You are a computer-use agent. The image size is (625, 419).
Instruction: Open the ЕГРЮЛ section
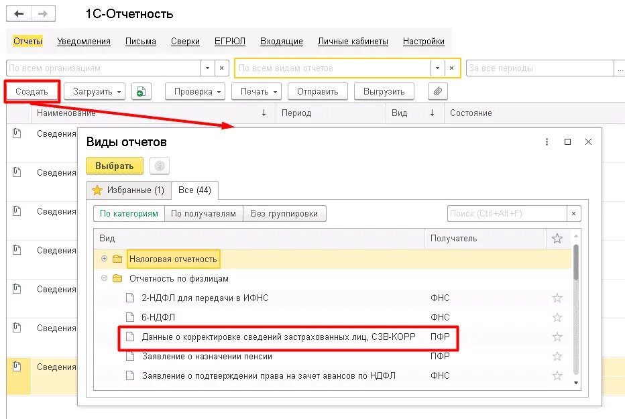click(x=230, y=42)
